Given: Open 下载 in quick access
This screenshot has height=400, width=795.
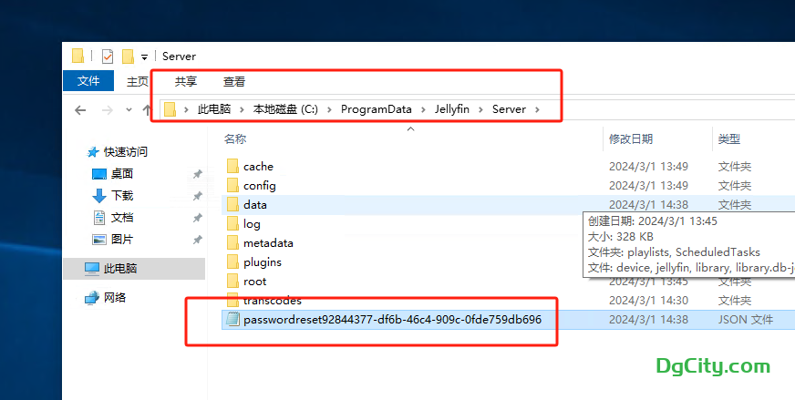Looking at the screenshot, I should tap(121, 196).
